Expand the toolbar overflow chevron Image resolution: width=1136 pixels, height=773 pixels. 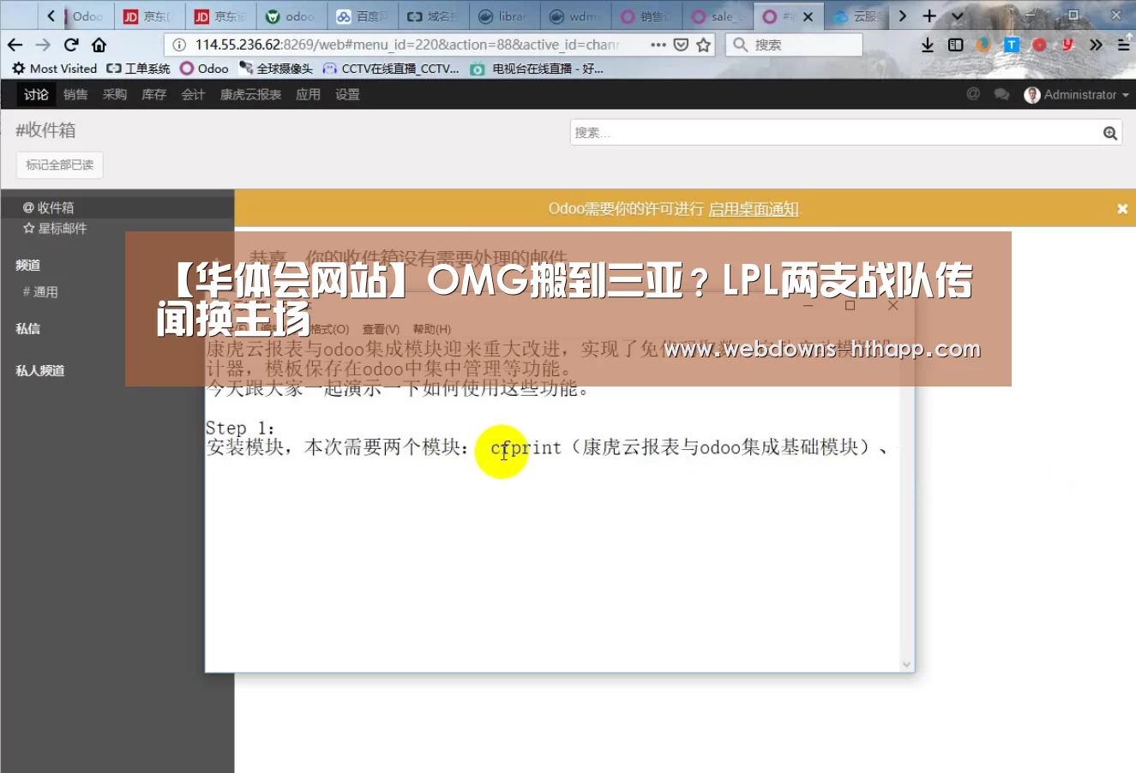tap(1096, 45)
